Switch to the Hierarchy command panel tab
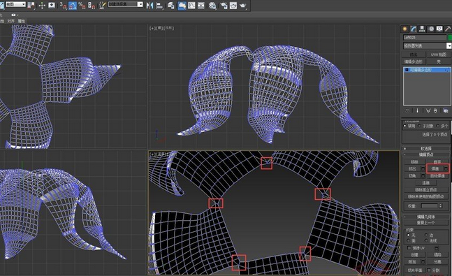This screenshot has width=452, height=276. (x=422, y=29)
